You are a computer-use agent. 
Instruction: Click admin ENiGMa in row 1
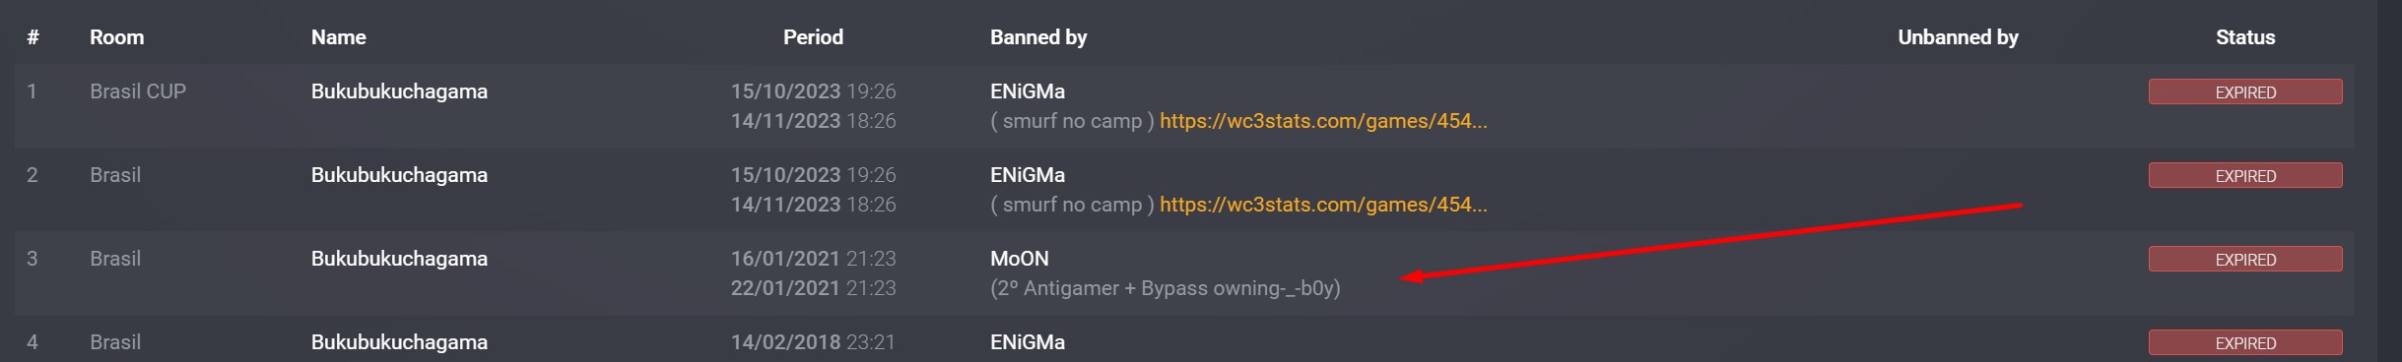[1027, 91]
